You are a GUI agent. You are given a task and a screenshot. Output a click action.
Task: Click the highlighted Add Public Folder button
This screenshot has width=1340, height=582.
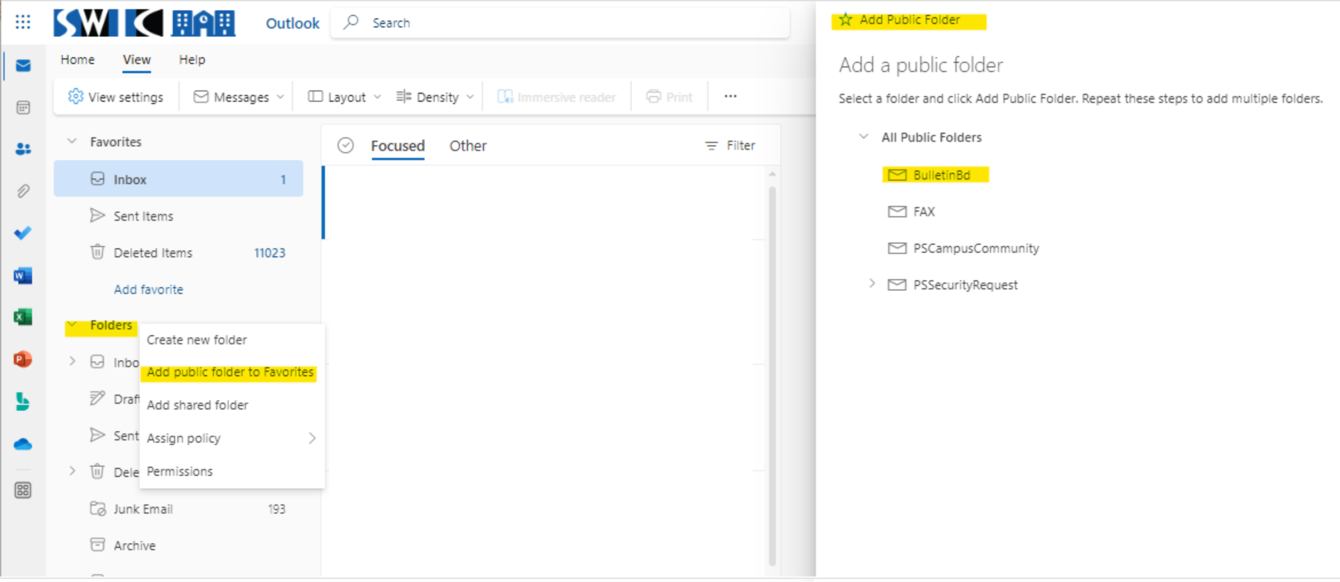tap(909, 20)
